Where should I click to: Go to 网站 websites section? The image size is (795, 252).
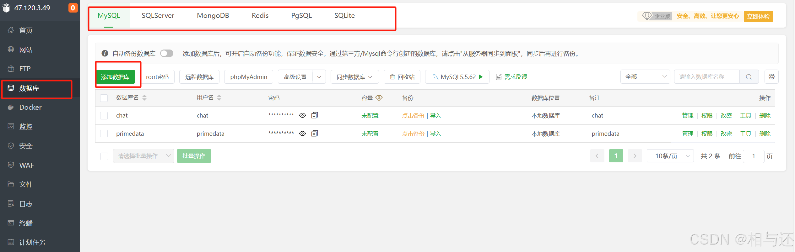click(x=26, y=50)
